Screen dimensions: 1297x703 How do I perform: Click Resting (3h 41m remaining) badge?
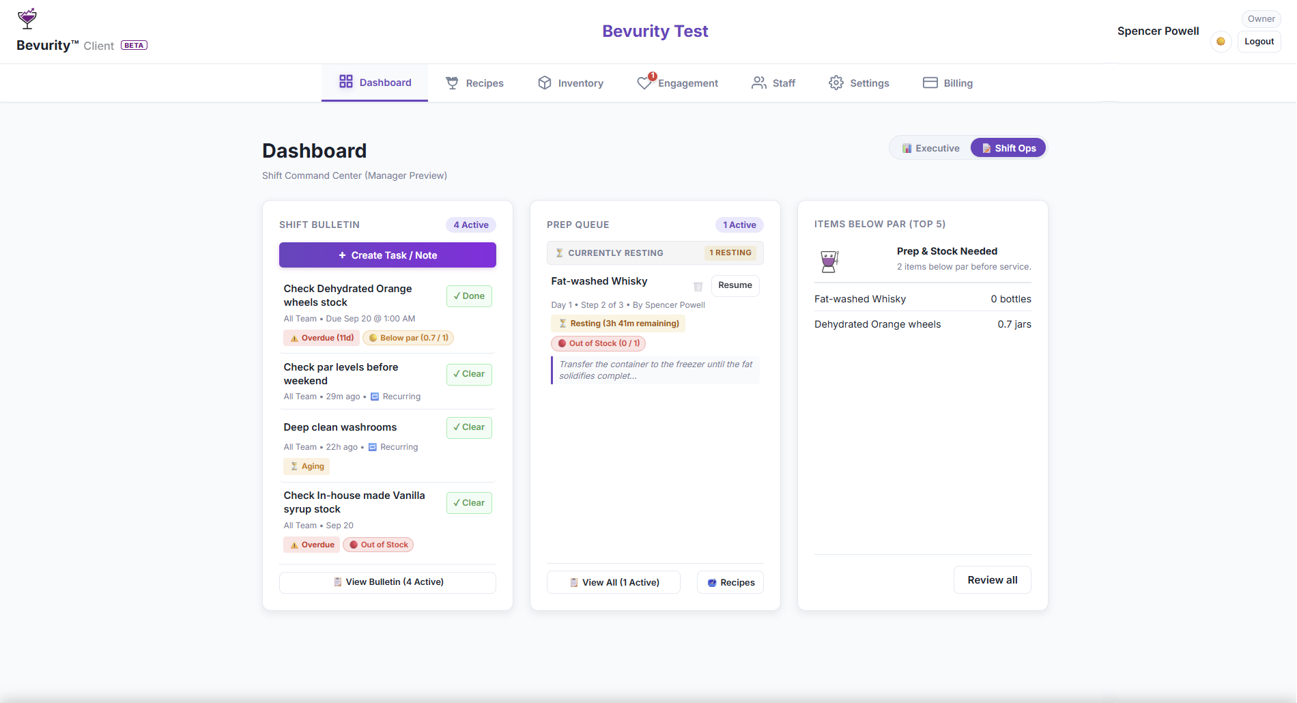tap(618, 324)
